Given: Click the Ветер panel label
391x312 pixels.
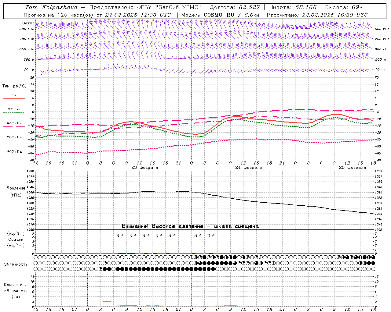Looking at the screenshot, I should pyautogui.click(x=28, y=23).
